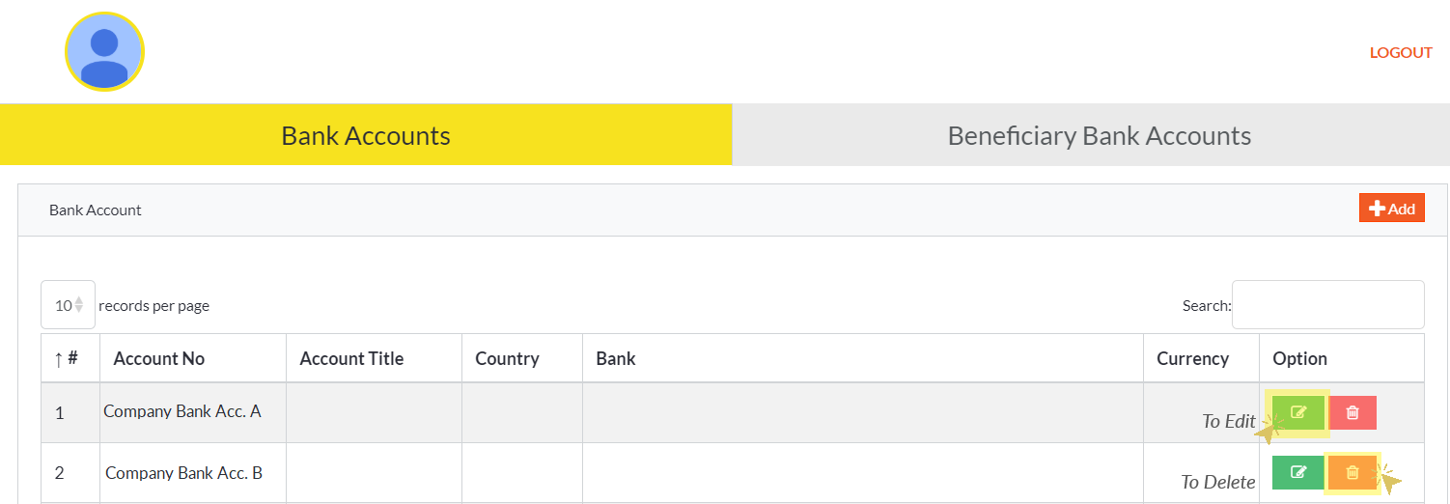Click the LOGOUT link
Image resolution: width=1450 pixels, height=504 pixels.
click(1400, 53)
